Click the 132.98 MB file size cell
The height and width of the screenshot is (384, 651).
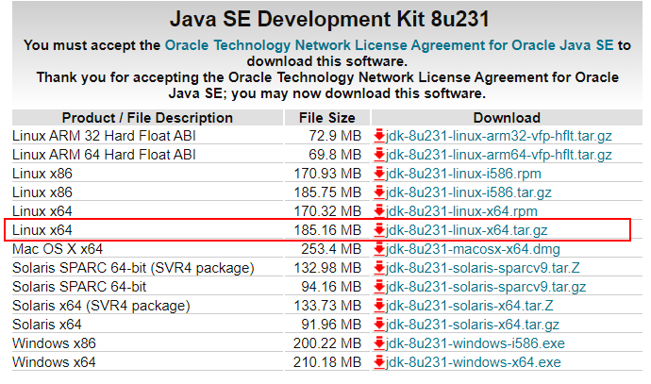point(327,268)
